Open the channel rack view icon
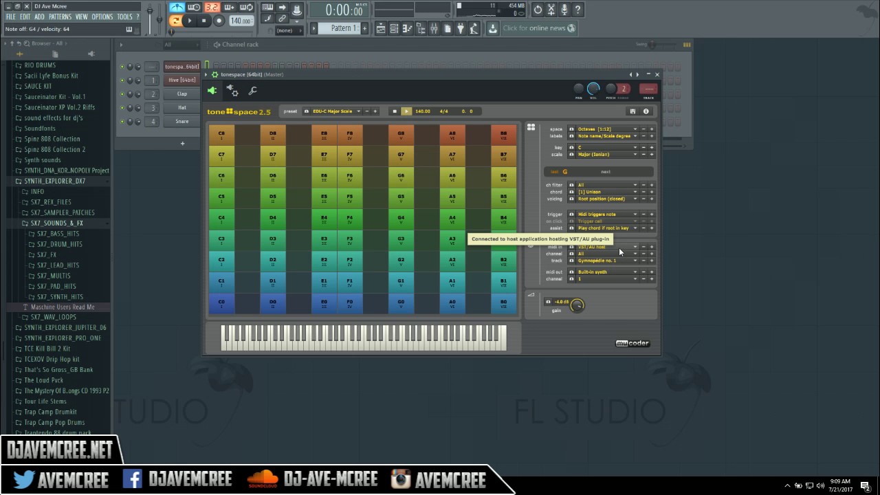The image size is (880, 495). tap(394, 28)
